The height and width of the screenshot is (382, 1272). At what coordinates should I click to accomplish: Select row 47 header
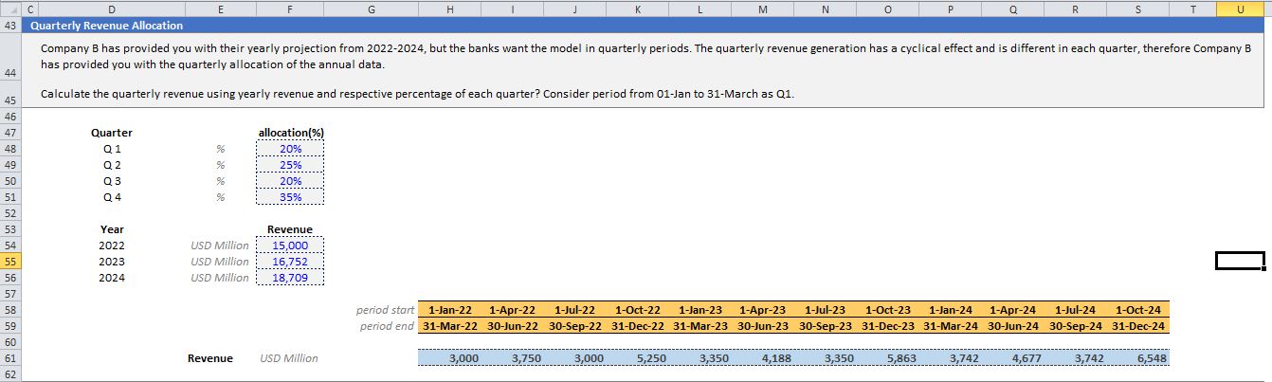[10, 133]
